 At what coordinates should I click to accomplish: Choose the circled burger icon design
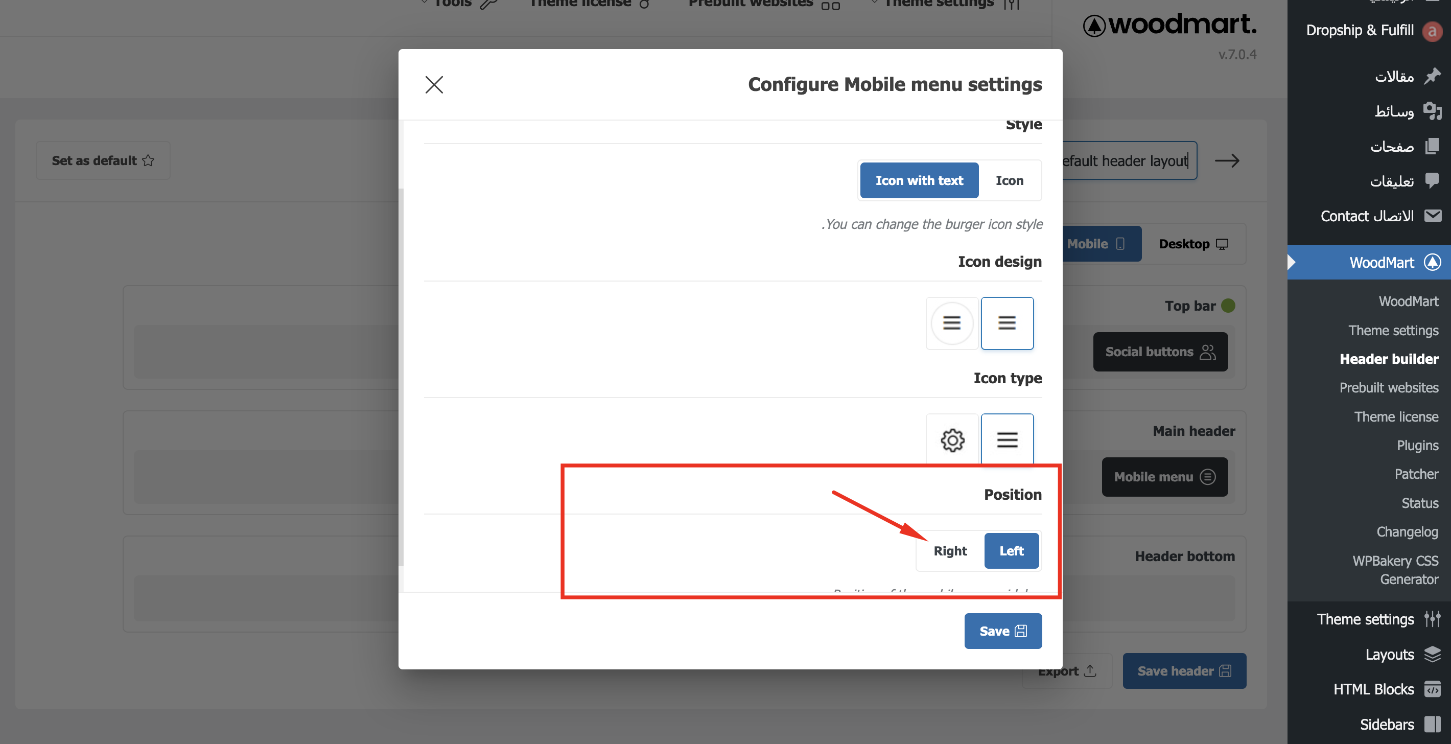point(951,323)
